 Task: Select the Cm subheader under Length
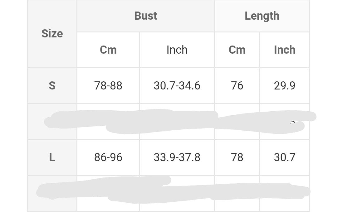coord(237,50)
